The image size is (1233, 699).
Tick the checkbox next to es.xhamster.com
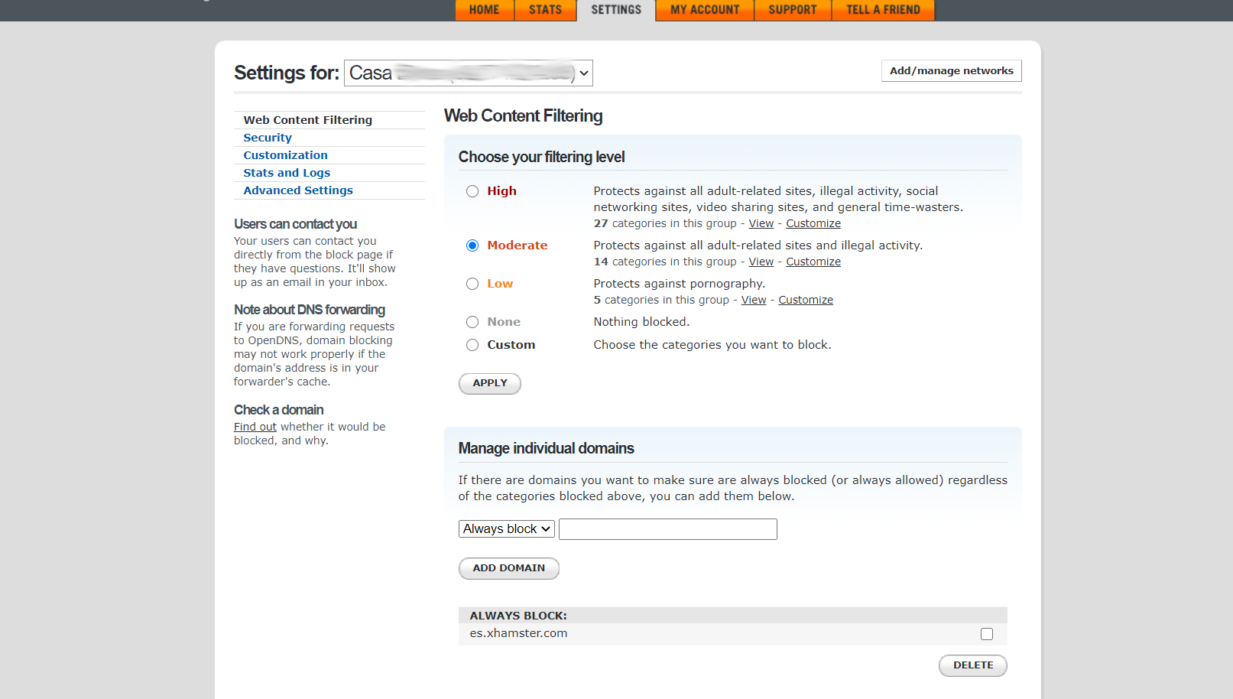tap(986, 634)
